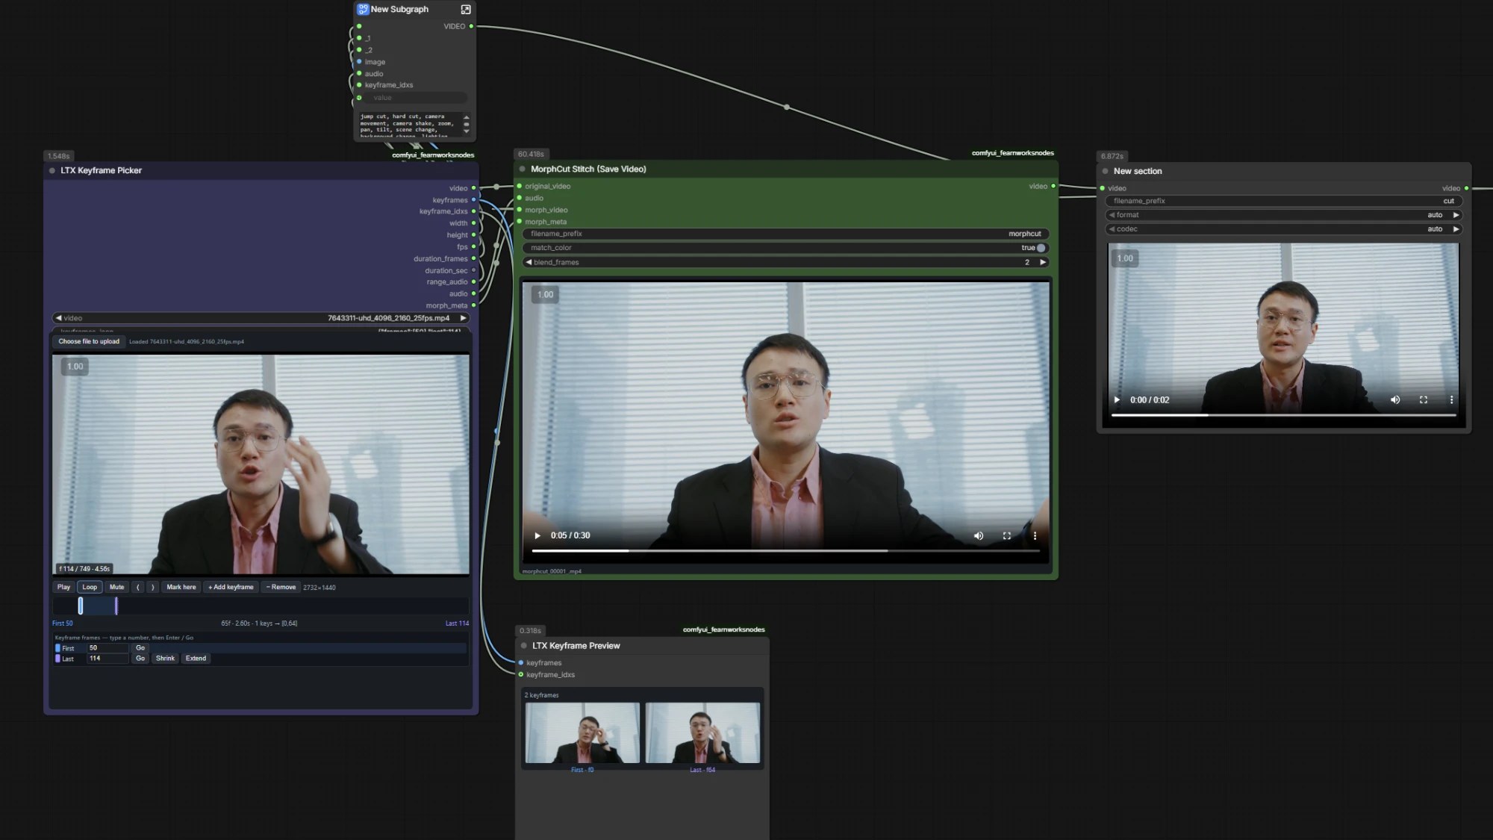Click Go for the Last keyframe
This screenshot has height=840, width=1493.
pos(140,659)
